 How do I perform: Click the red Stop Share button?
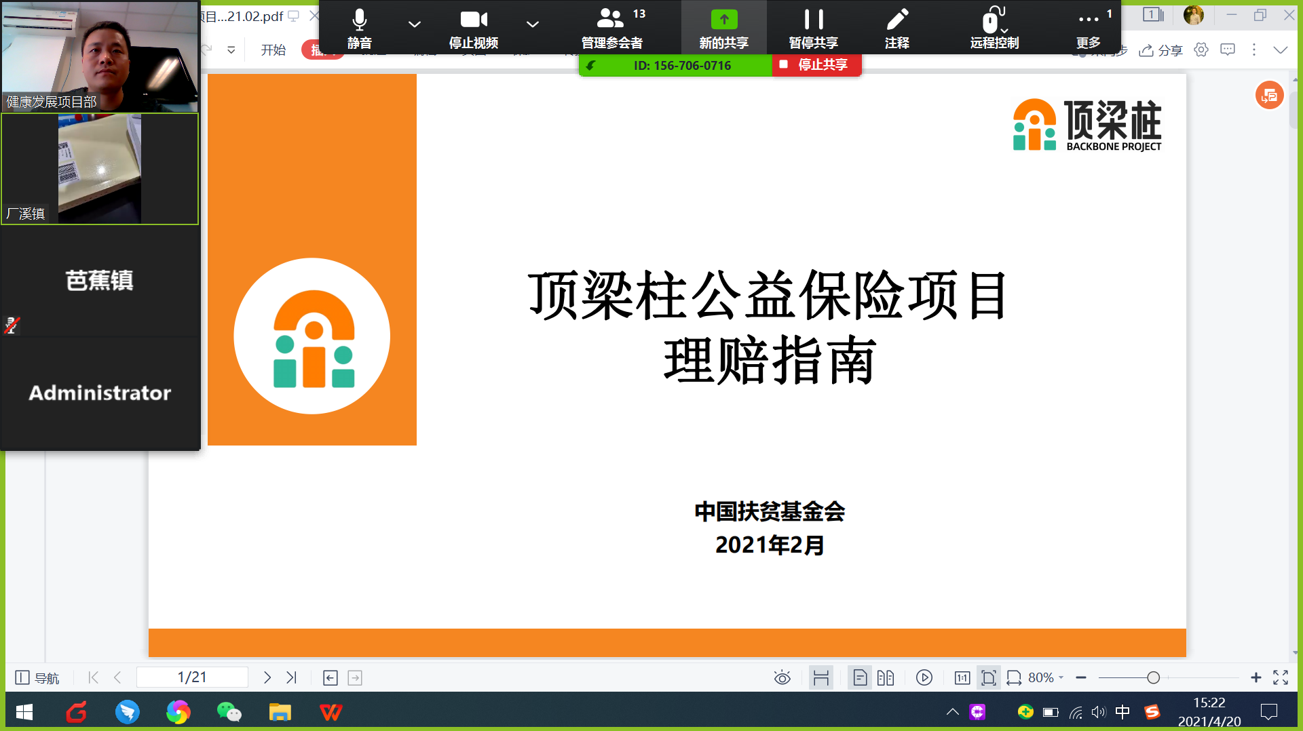pos(816,65)
